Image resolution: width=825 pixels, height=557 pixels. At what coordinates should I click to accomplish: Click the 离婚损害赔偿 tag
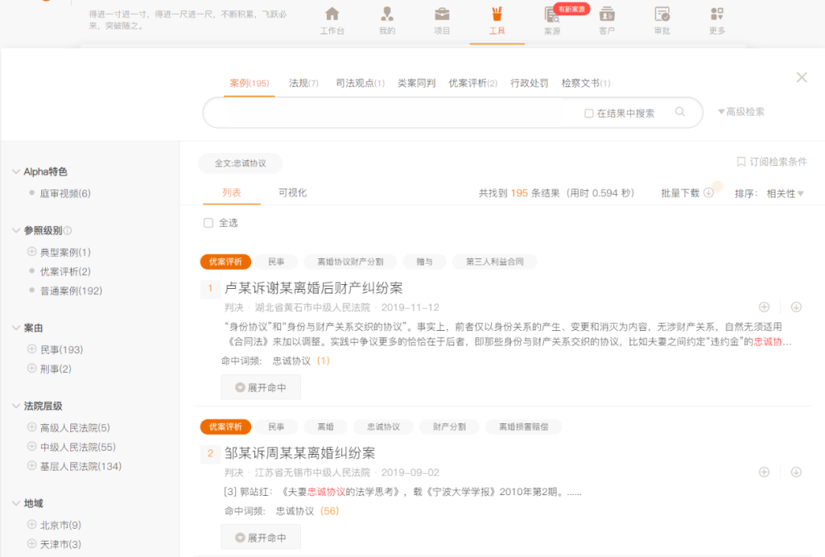(x=523, y=427)
